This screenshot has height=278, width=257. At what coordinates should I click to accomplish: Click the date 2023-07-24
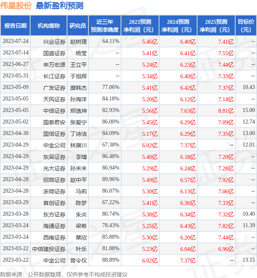(x=15, y=41)
